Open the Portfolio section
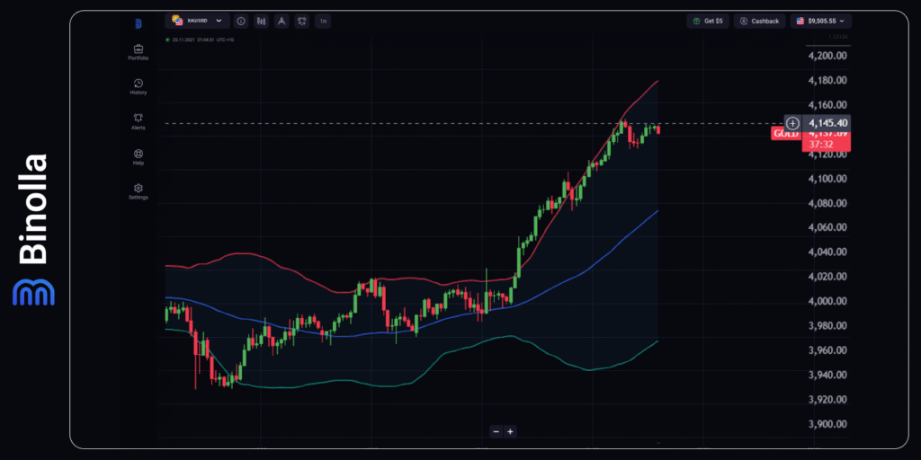The image size is (921, 460). tap(138, 52)
